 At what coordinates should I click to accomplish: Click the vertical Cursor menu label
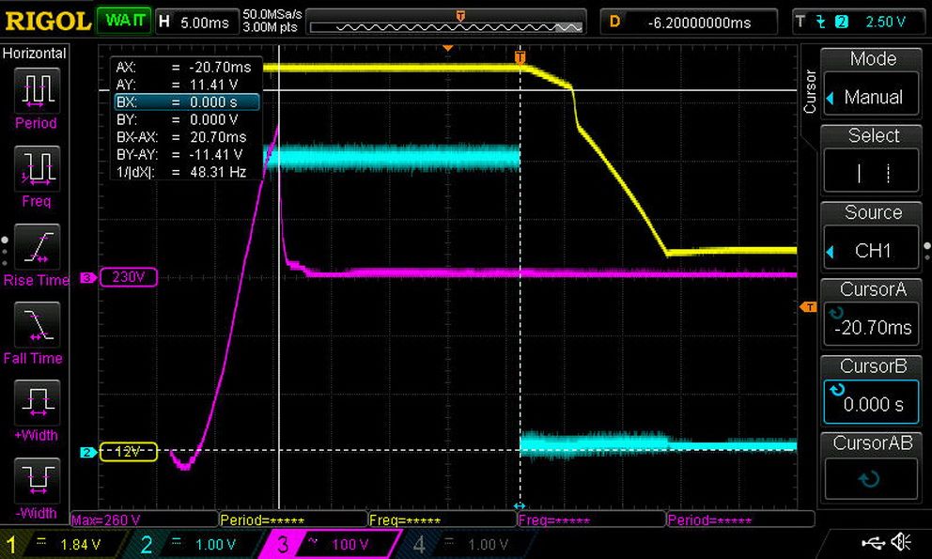pyautogui.click(x=809, y=91)
